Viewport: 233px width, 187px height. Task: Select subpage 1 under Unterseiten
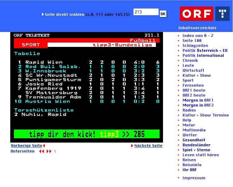click(x=55, y=151)
